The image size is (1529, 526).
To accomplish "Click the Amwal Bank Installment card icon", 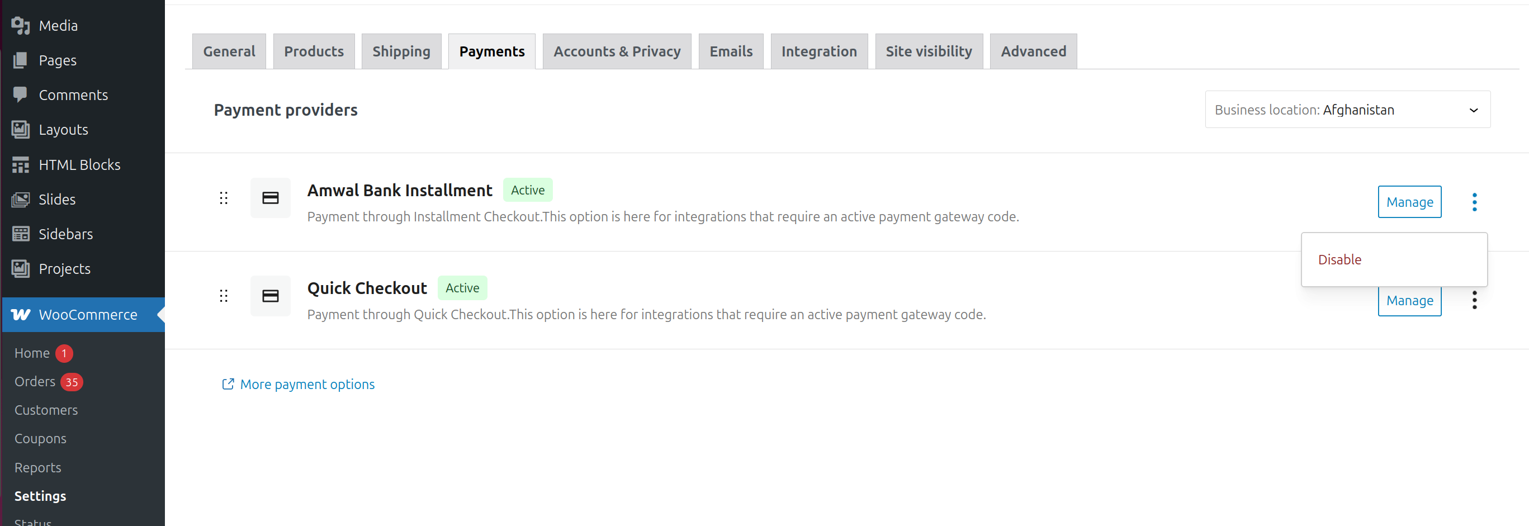I will 271,198.
